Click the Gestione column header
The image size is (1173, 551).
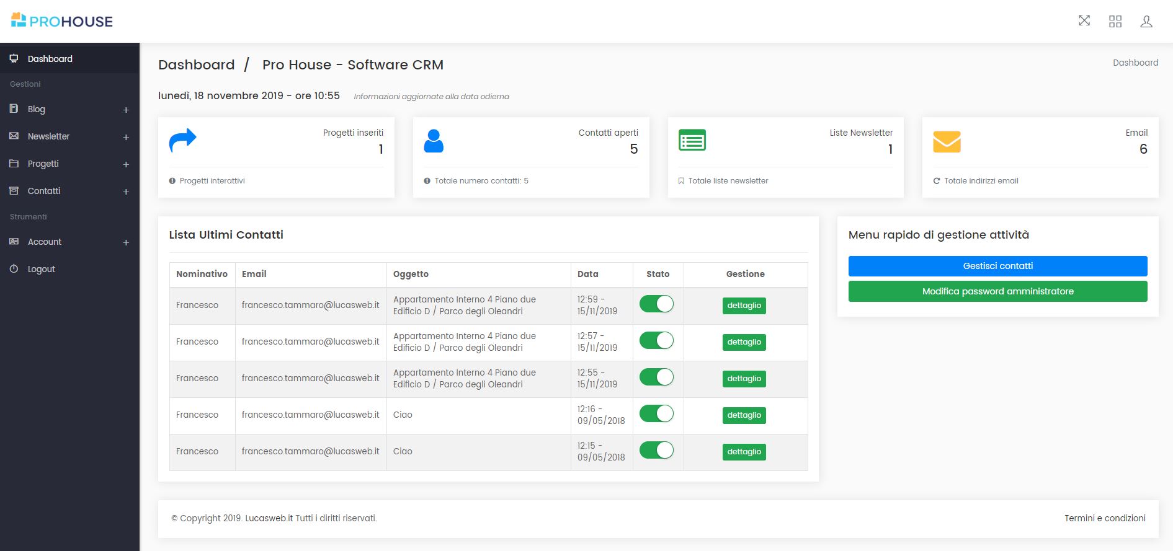pyautogui.click(x=745, y=274)
